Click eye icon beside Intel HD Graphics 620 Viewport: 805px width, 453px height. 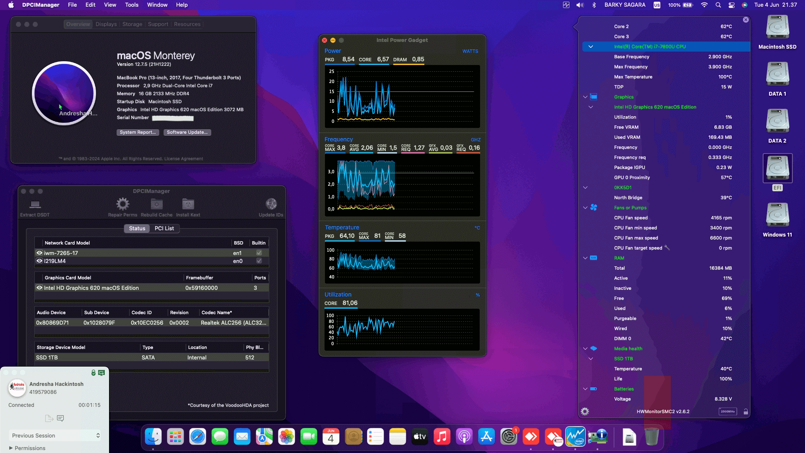[x=39, y=288]
